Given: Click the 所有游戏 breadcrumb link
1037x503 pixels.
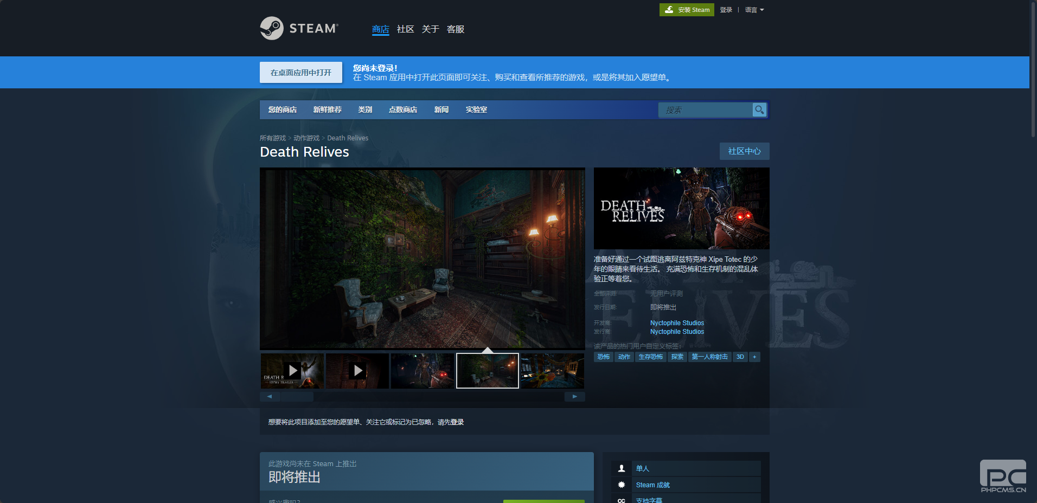Looking at the screenshot, I should pos(273,138).
